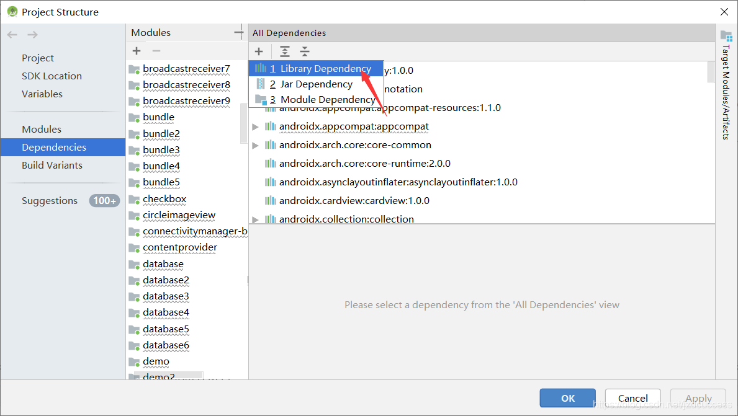Add a new module with plus icon

tap(137, 51)
